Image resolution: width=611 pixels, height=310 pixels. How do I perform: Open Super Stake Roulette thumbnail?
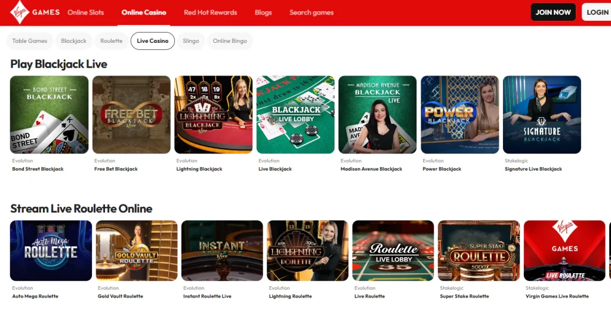[479, 250]
